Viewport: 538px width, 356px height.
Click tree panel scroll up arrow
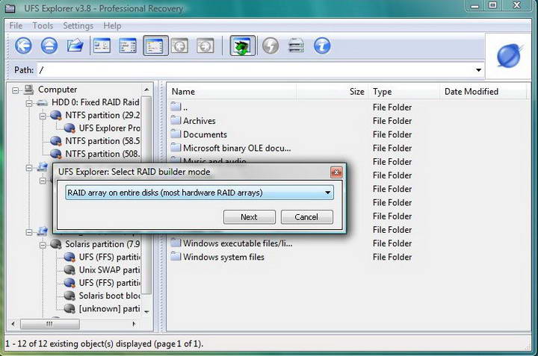[147, 90]
